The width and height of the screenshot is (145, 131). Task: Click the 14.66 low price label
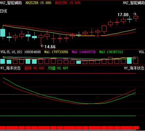click(50, 47)
